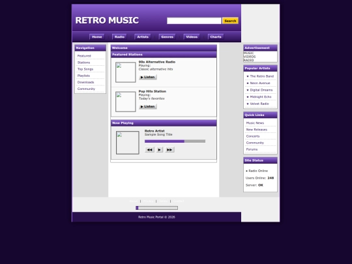Click MUSIC in the Advertisement box

[249, 53]
